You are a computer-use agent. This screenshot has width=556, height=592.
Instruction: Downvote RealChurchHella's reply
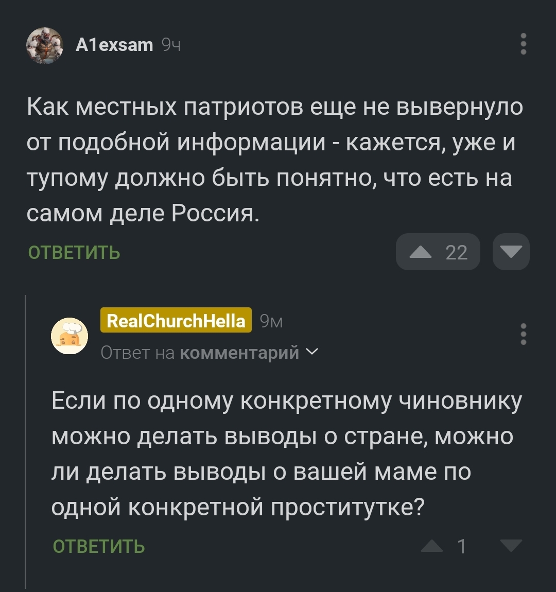511,546
